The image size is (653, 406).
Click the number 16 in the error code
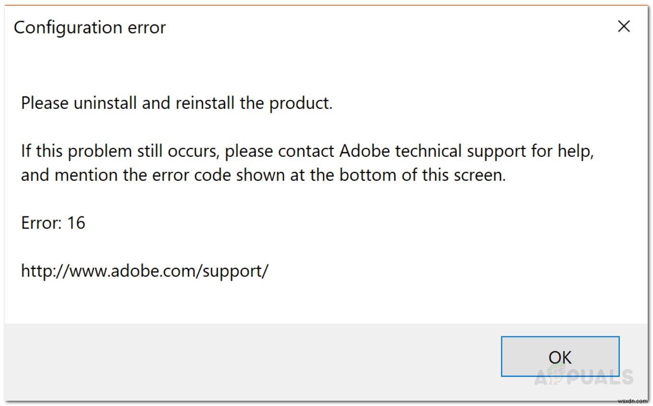pyautogui.click(x=78, y=223)
